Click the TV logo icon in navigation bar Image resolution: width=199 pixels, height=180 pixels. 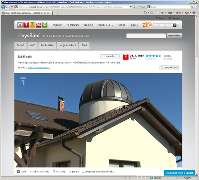(20, 25)
